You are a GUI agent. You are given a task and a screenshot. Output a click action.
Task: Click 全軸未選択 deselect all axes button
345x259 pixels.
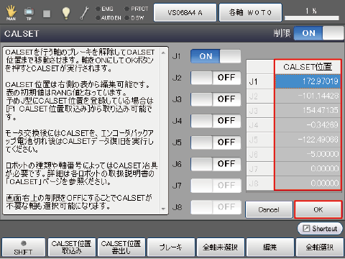221,247
